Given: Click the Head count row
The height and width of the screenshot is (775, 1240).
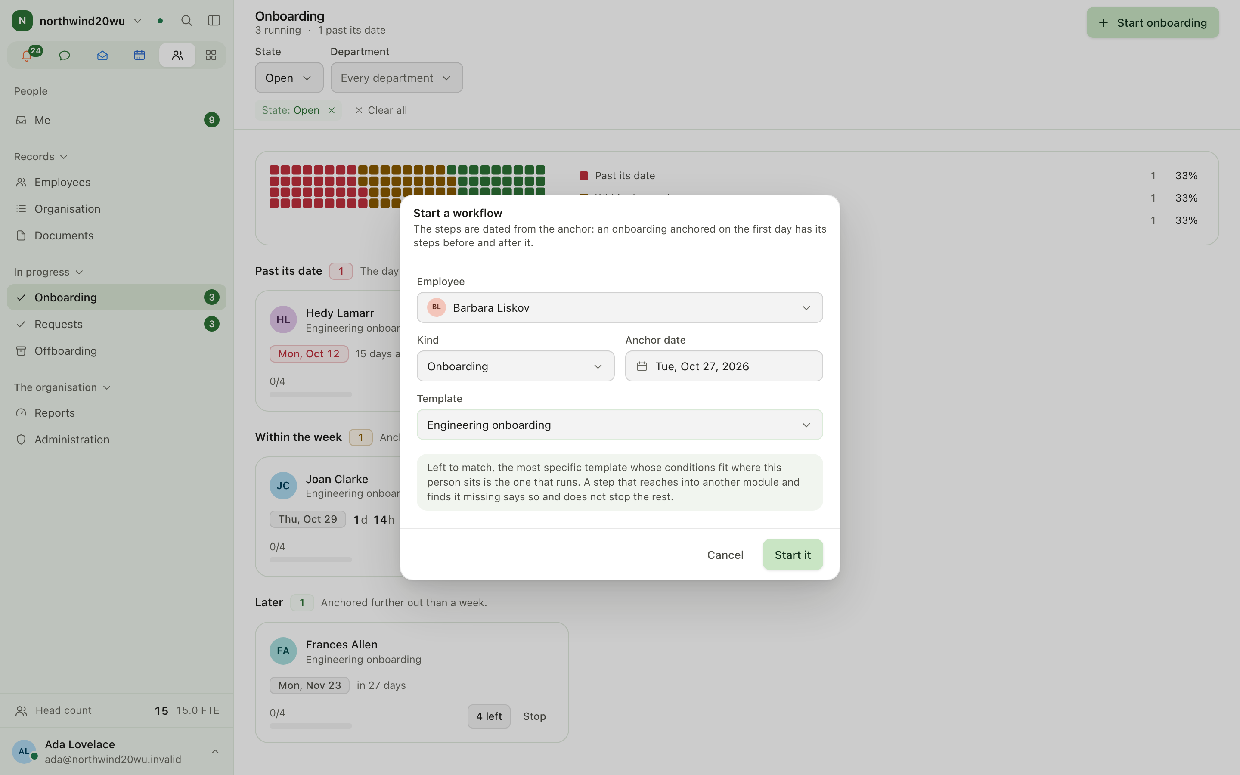Looking at the screenshot, I should [x=117, y=710].
